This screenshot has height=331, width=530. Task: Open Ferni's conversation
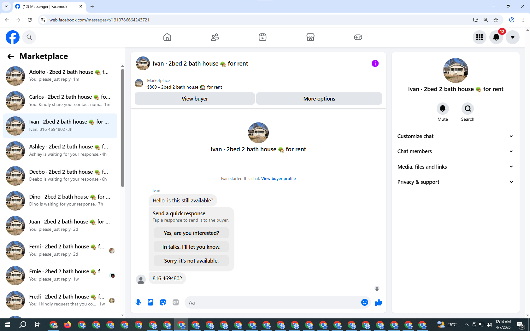60,251
